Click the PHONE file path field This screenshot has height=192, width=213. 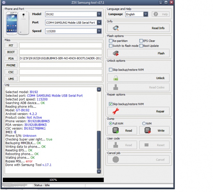coord(61,65)
